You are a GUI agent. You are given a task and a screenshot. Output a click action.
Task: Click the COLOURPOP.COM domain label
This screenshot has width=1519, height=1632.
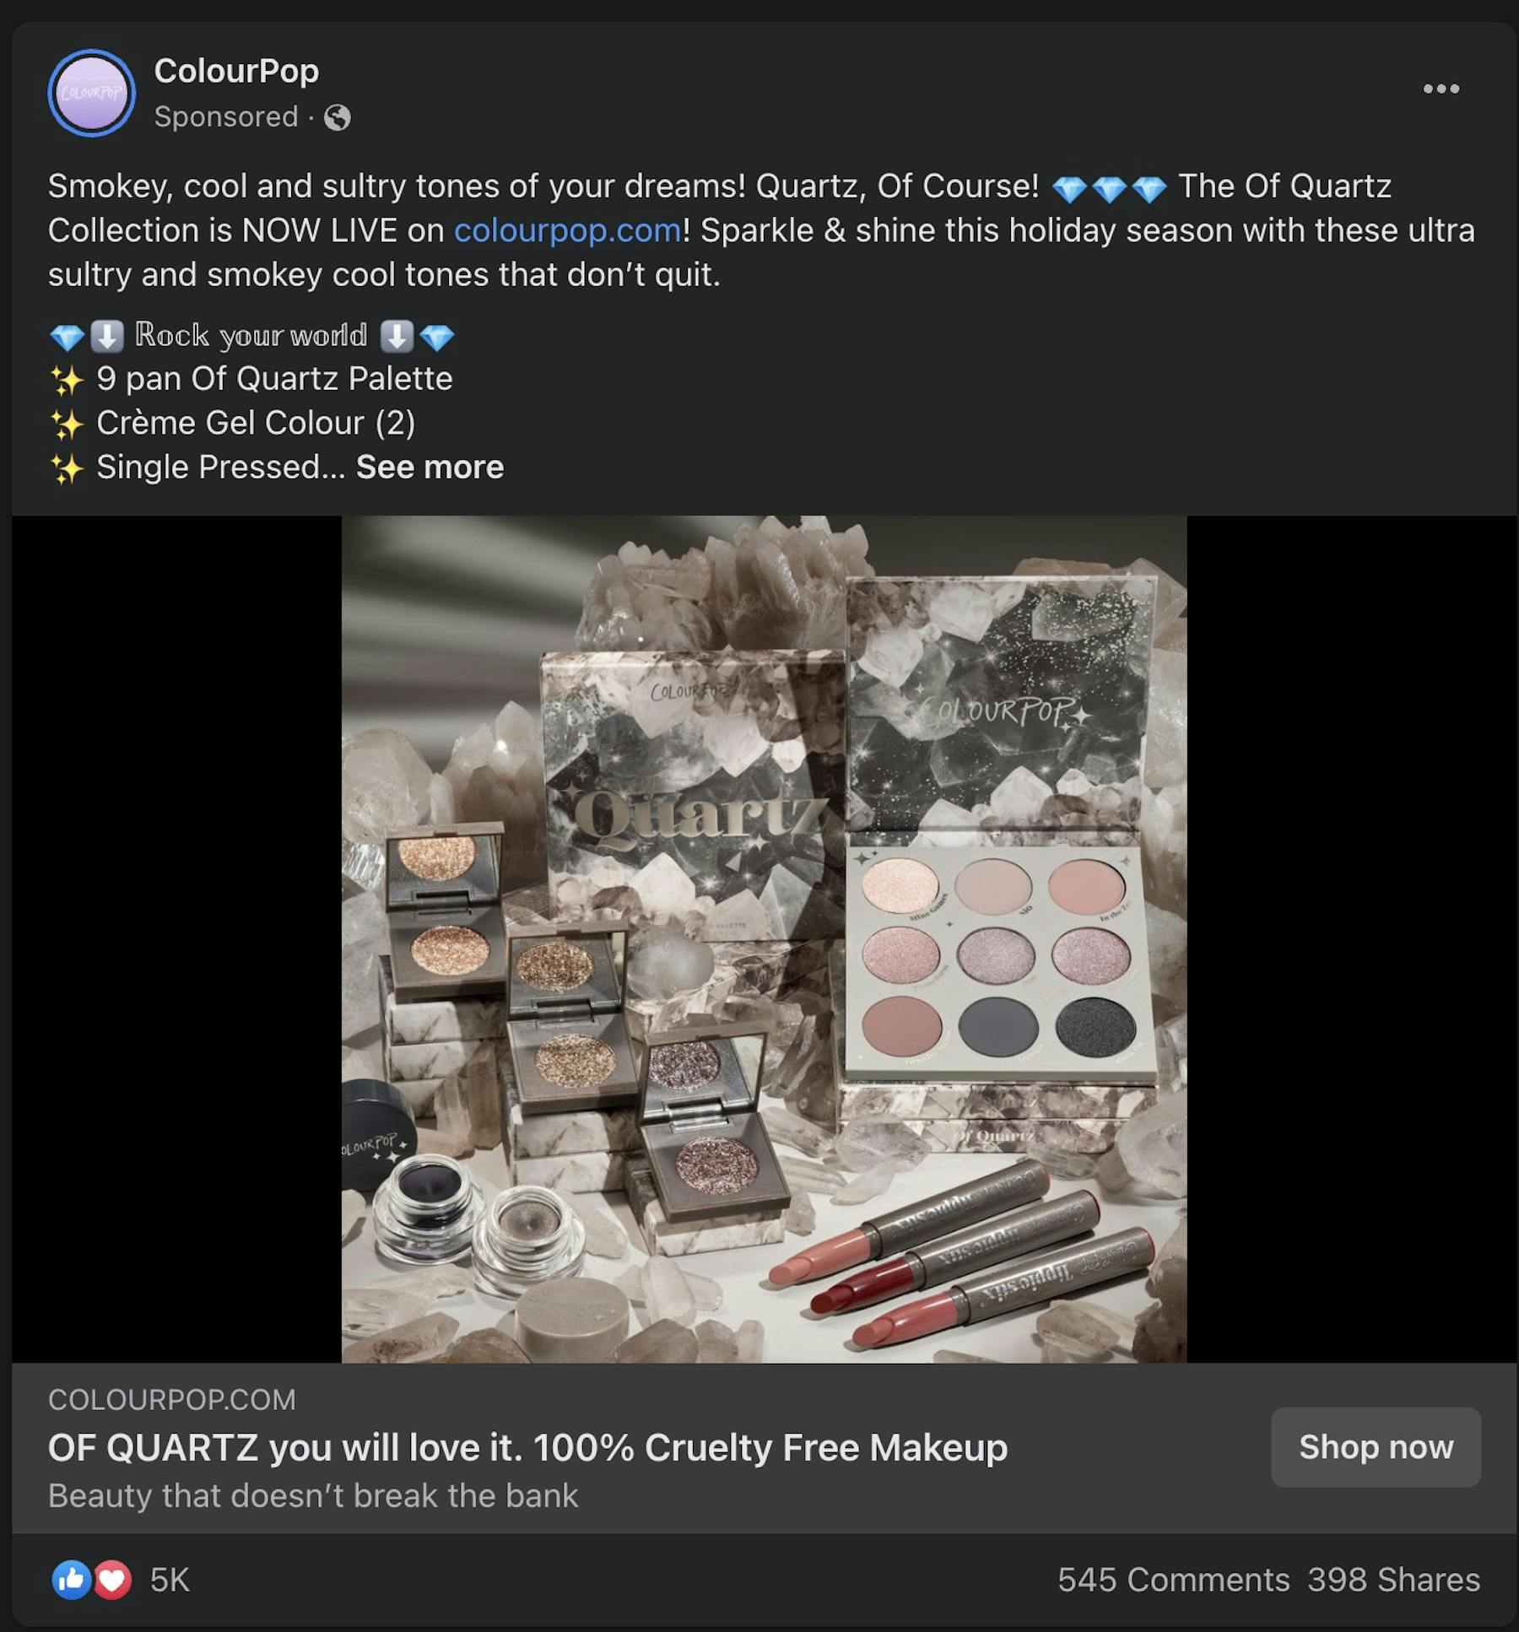172,1399
